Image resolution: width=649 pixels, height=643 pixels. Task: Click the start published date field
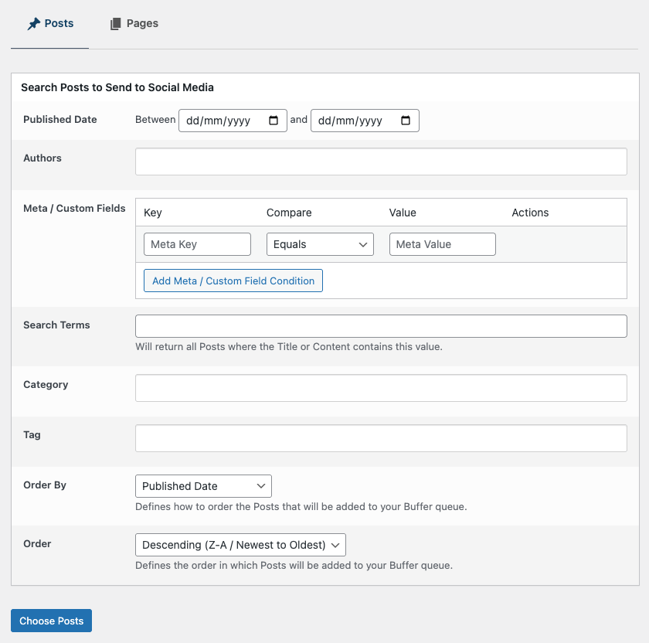[x=233, y=121]
